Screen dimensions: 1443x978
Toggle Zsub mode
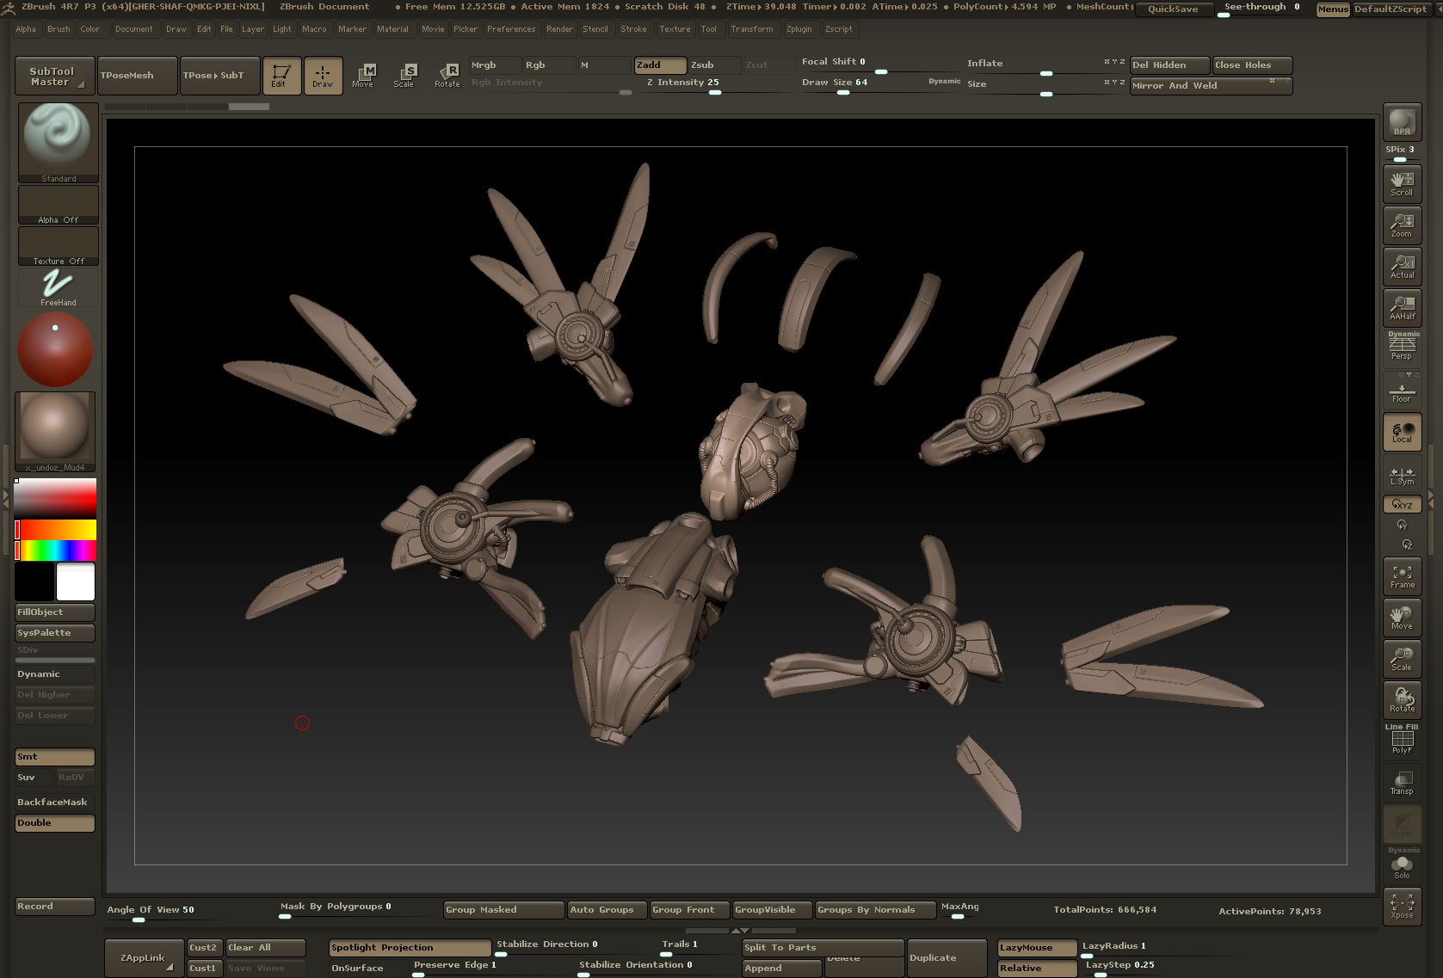713,65
